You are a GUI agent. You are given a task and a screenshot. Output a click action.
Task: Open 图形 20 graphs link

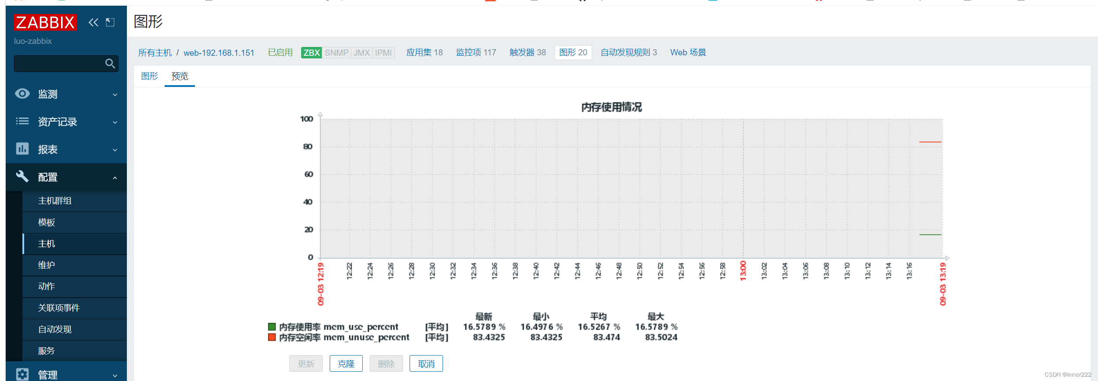pyautogui.click(x=573, y=53)
